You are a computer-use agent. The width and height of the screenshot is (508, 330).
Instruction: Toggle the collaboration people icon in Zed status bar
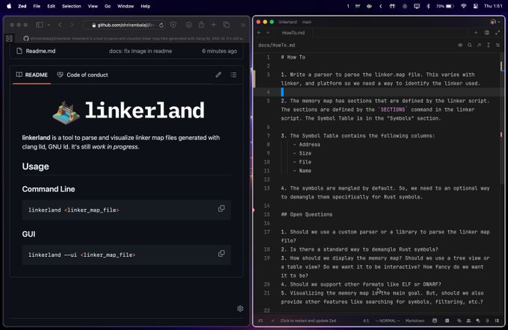468,320
